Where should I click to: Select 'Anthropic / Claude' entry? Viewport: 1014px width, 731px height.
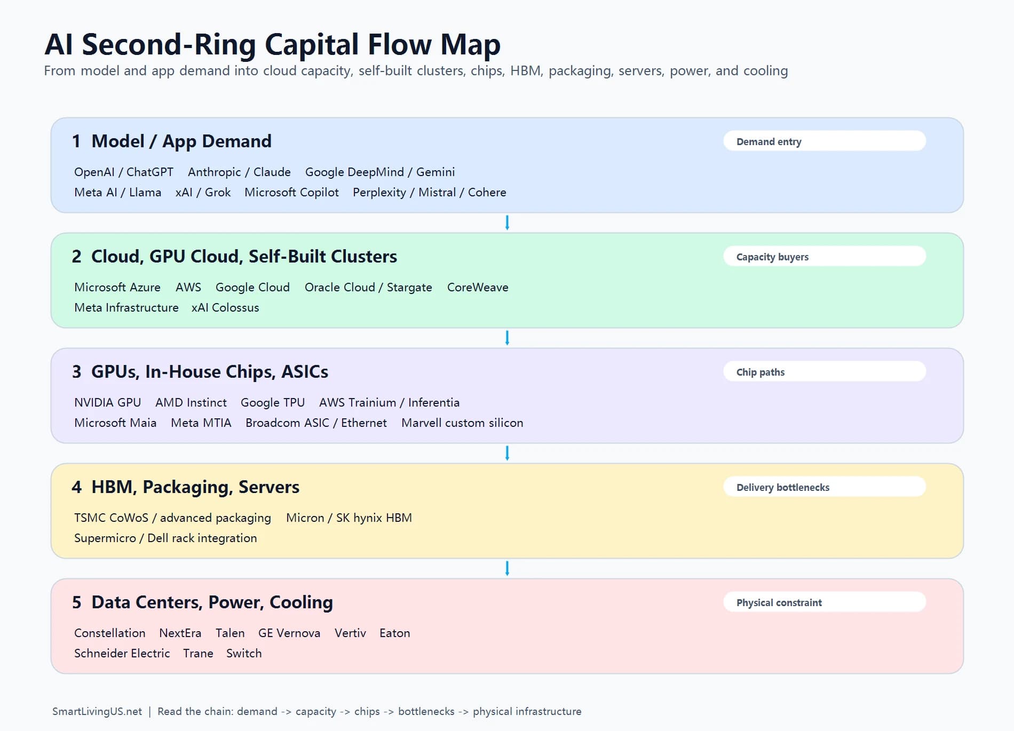pyautogui.click(x=239, y=172)
